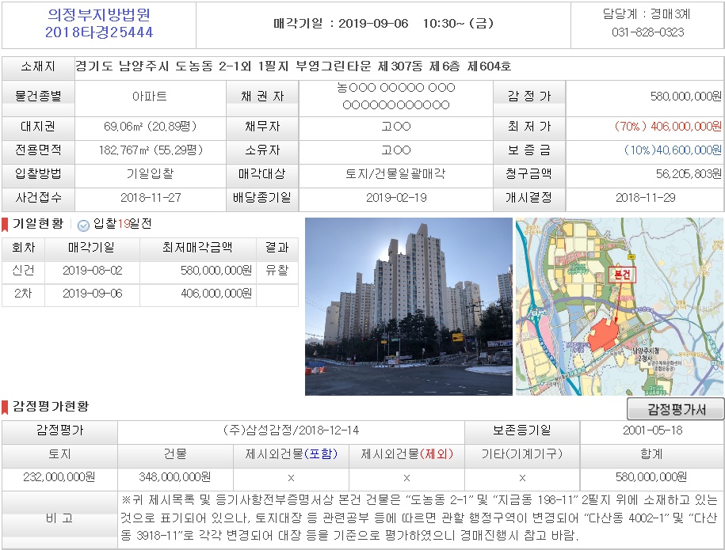Click the 매각기일 2019-09-06 10:30~ (금) text
This screenshot has width=725, height=550.
383,23
